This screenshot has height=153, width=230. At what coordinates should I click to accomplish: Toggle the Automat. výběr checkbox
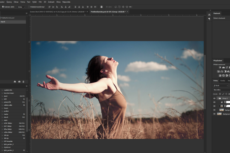3,7
